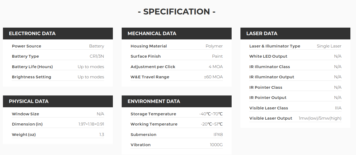Click the SPECIFICATION page title
This screenshot has height=155, width=356.
(x=177, y=12)
